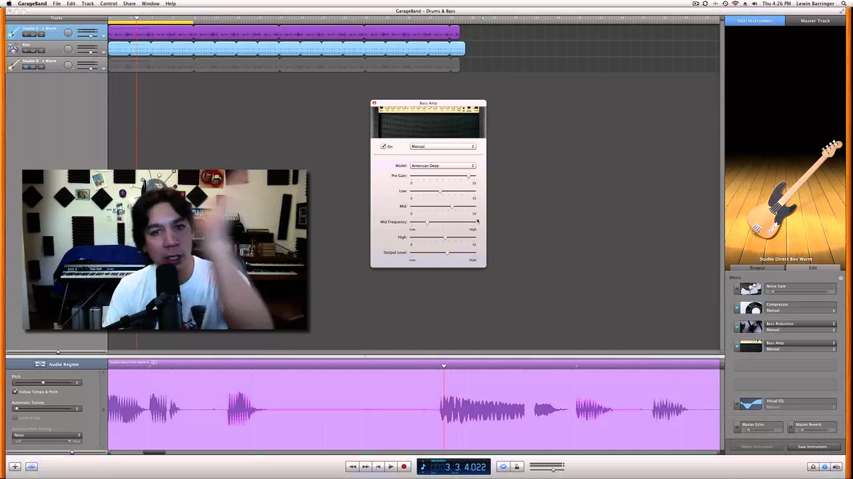This screenshot has height=479, width=853.
Task: Click the Compressor effect thumbnail
Action: point(751,308)
